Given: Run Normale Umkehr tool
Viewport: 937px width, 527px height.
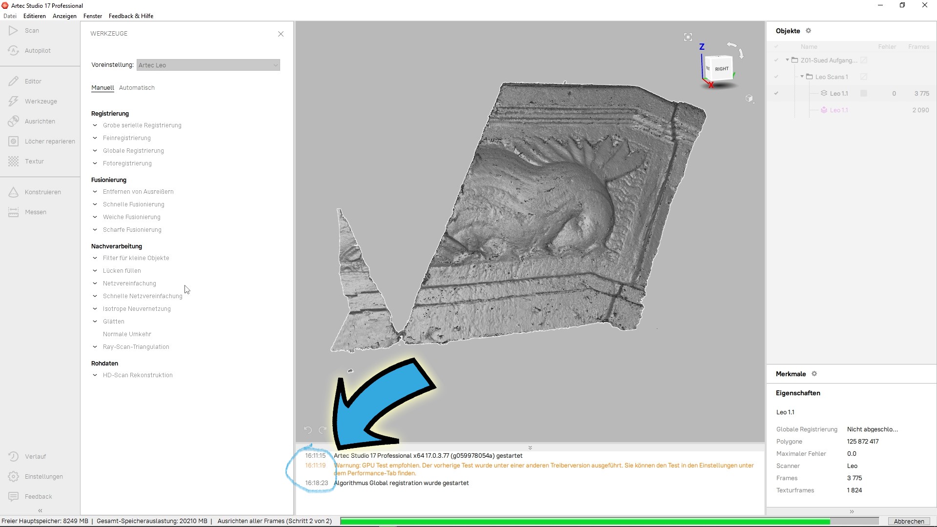Looking at the screenshot, I should 127,334.
